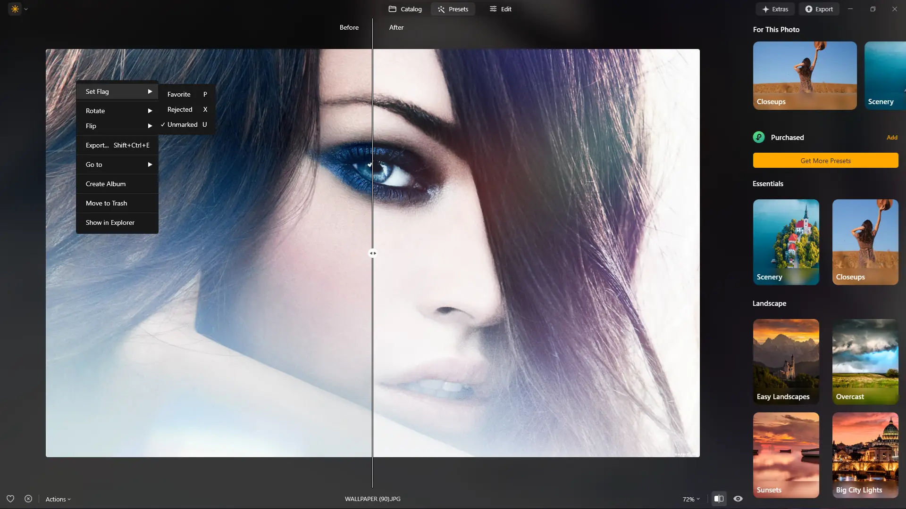Choose Rejected in the Set Flag submenu

[180, 109]
